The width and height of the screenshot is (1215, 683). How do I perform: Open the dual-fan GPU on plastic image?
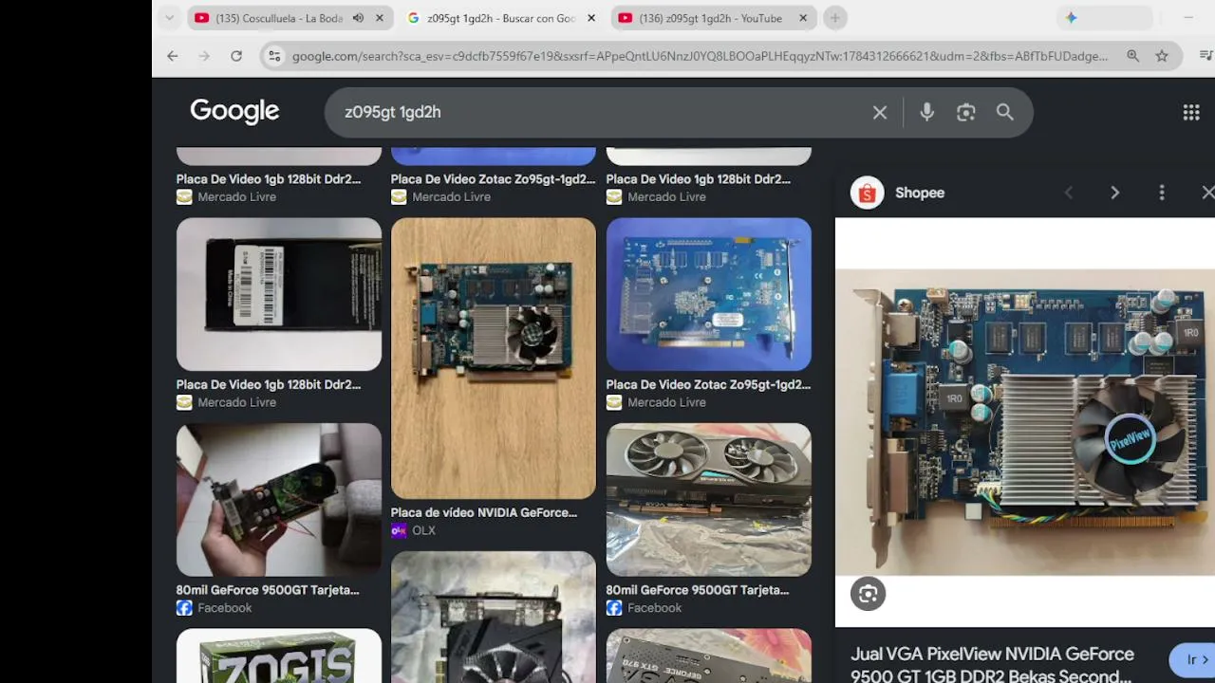709,500
